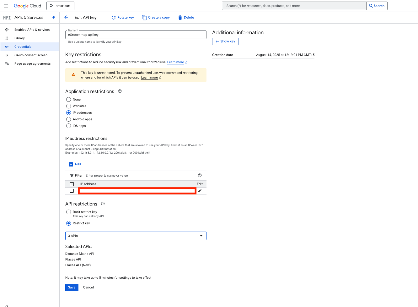This screenshot has height=307, width=418.
Task: Click Distance Matrix API text
Action: click(80, 254)
